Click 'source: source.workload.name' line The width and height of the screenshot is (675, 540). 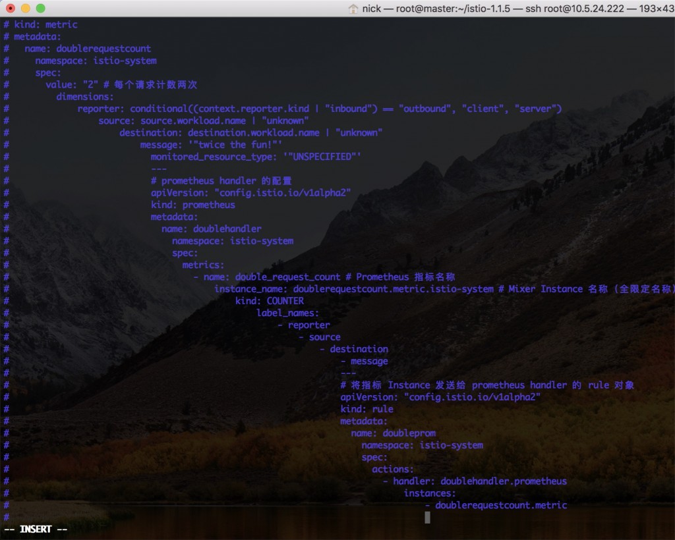pos(203,121)
